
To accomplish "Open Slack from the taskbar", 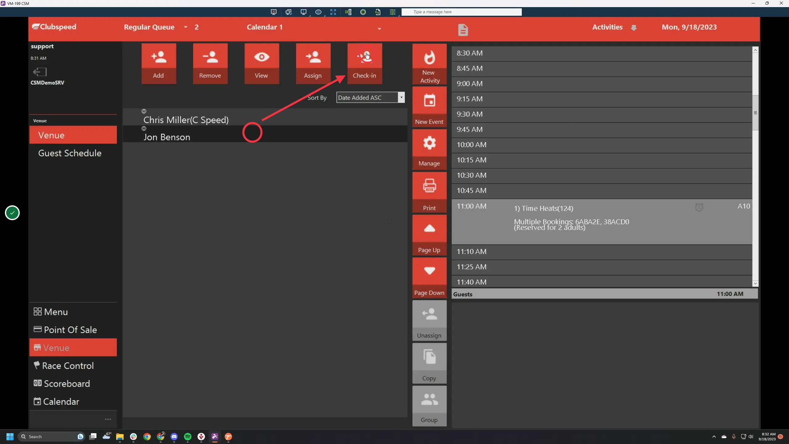I will tap(133, 437).
